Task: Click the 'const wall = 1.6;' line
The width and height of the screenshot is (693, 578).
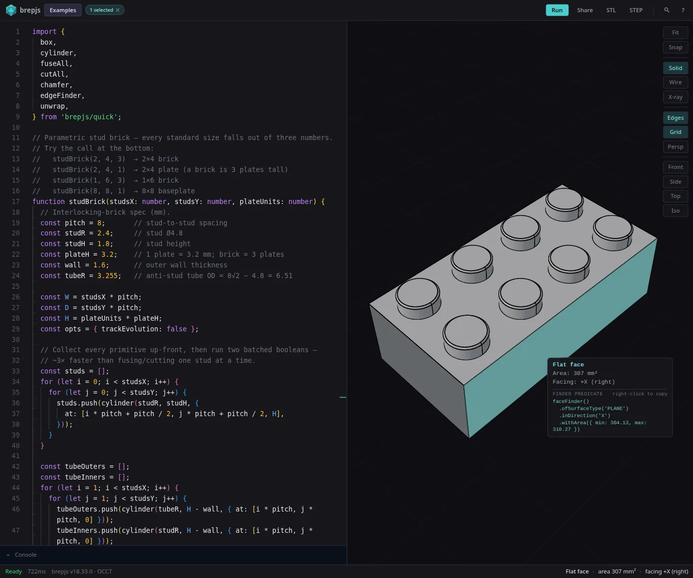Action: pos(75,265)
